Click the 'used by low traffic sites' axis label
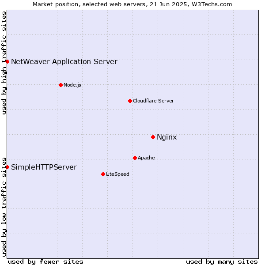The height and width of the screenshot is (265, 265). [4, 207]
